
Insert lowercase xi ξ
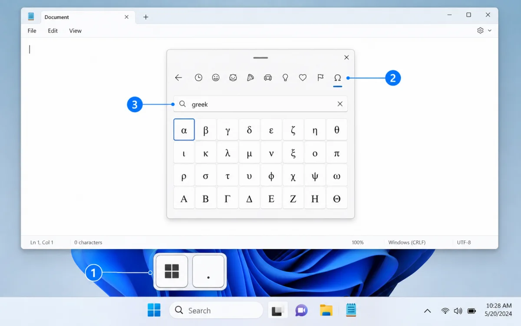click(293, 153)
